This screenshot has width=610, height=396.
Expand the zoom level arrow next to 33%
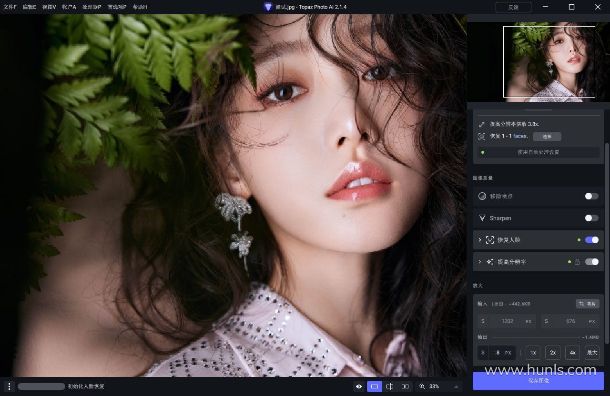pyautogui.click(x=456, y=386)
